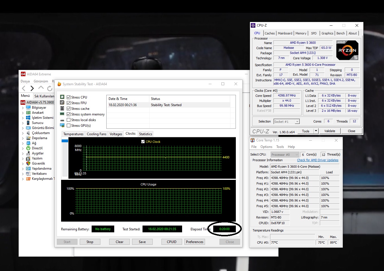The image size is (384, 271).
Task: Select the Anakart motherboard icon in tree
Action: click(x=28, y=113)
